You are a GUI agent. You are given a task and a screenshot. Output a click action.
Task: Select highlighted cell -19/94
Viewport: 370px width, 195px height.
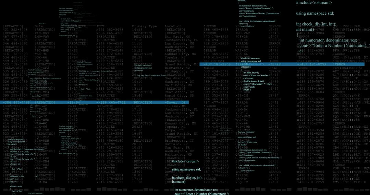click(74, 102)
